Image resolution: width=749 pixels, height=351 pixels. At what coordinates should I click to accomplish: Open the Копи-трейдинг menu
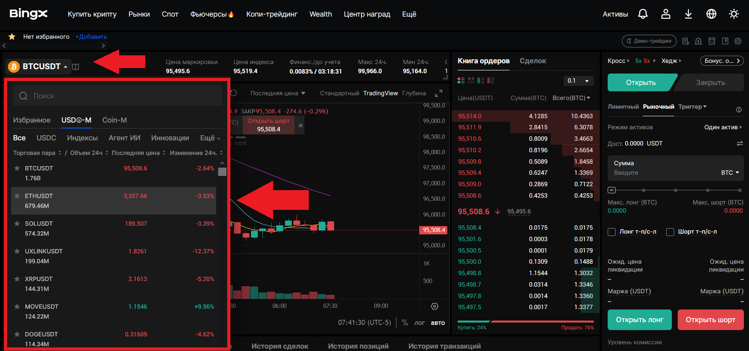272,14
